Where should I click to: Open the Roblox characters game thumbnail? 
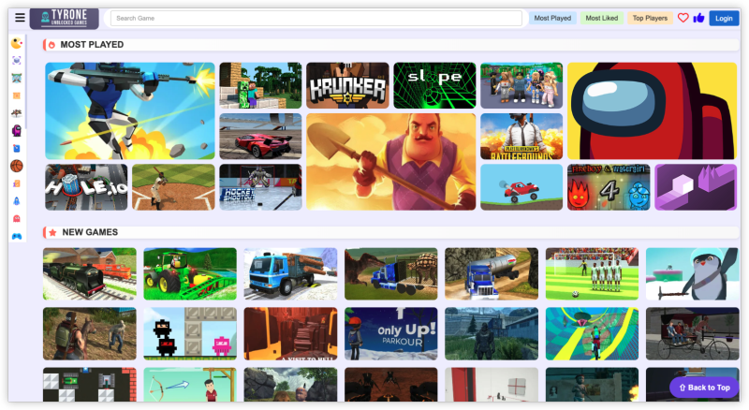click(521, 85)
